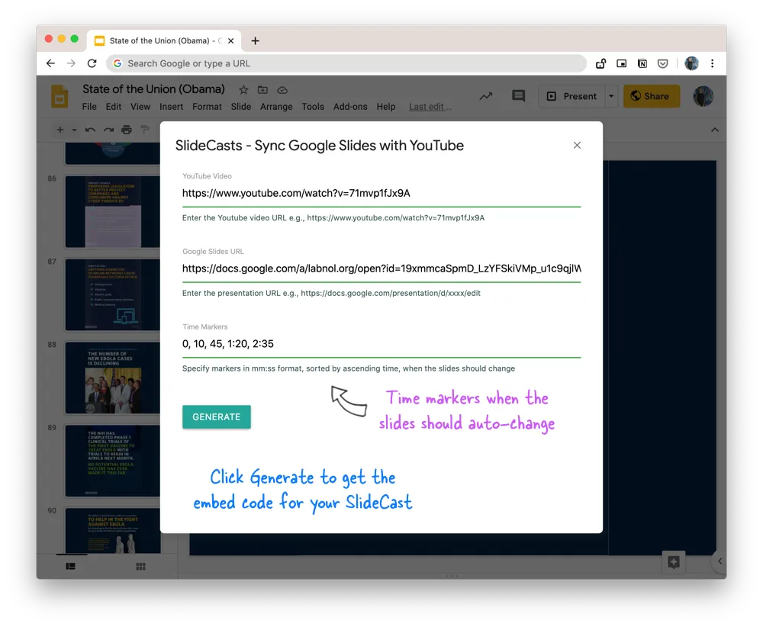Open print options using the printer icon

[x=126, y=130]
